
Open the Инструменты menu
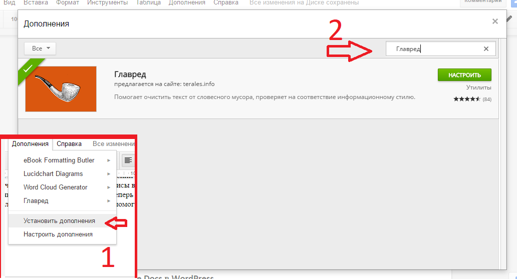tap(108, 2)
